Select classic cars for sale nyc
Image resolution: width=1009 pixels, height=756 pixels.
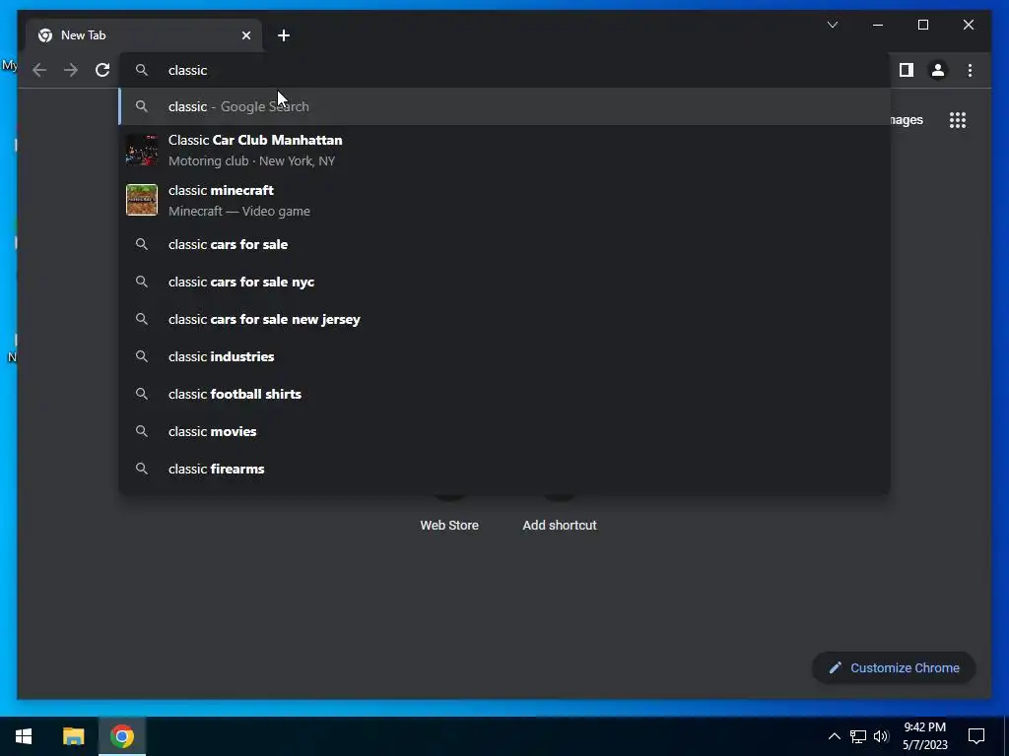pos(504,282)
